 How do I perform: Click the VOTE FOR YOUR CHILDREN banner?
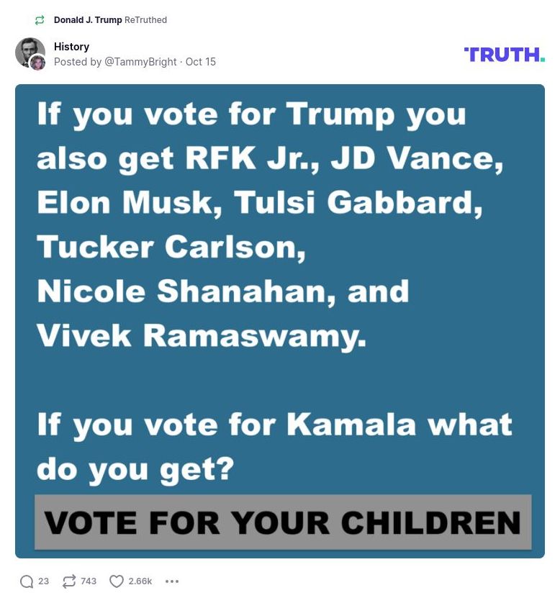point(281,523)
